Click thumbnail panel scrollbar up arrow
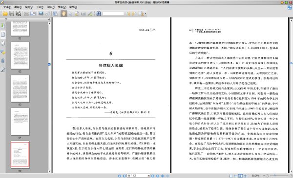Viewport: 293px width, 178px height. 49,23
